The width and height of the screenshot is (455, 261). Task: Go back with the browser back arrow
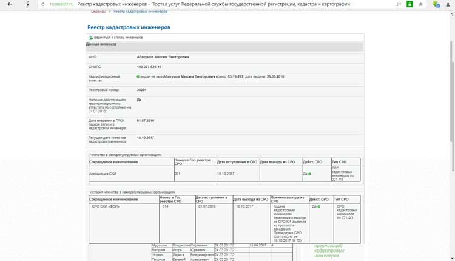10,4
